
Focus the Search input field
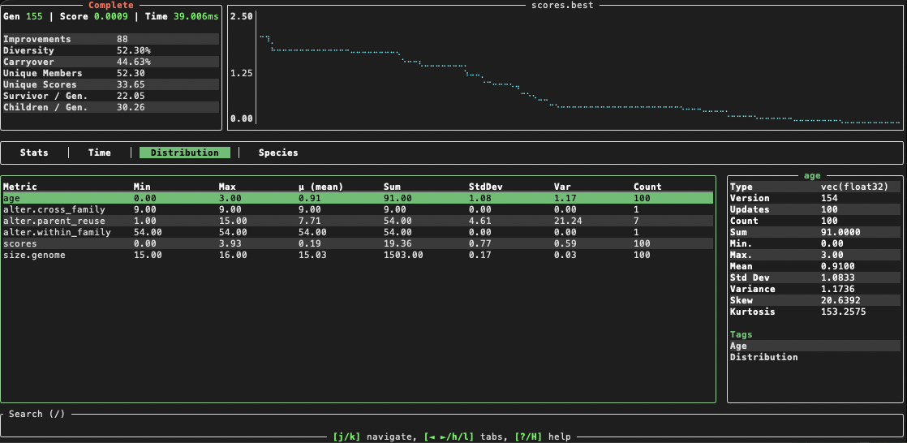[x=453, y=425]
